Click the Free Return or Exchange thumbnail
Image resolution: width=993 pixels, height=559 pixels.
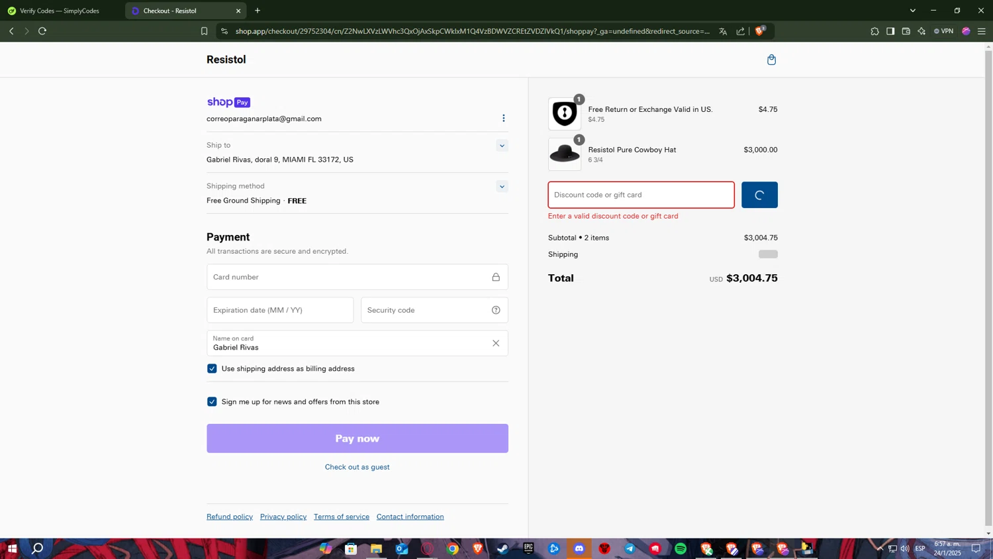pos(565,114)
